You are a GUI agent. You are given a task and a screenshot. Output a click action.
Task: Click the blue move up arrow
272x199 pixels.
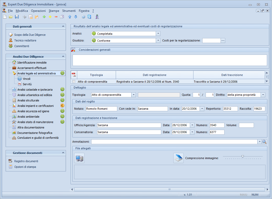[70, 17]
